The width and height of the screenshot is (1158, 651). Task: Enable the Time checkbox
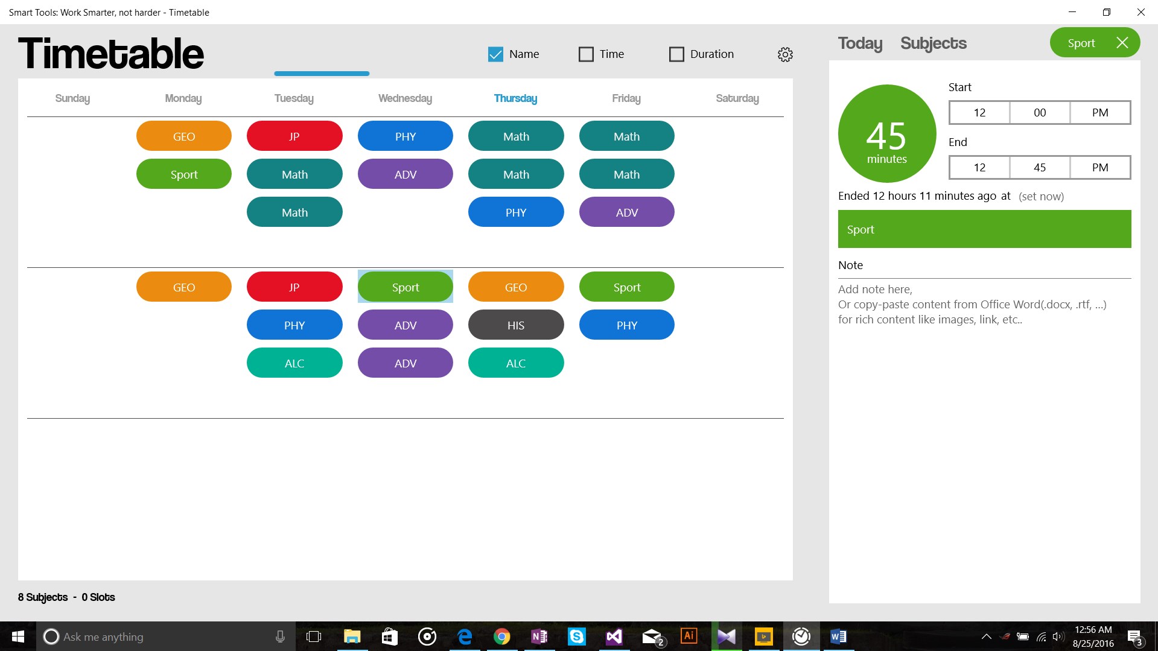pos(585,54)
